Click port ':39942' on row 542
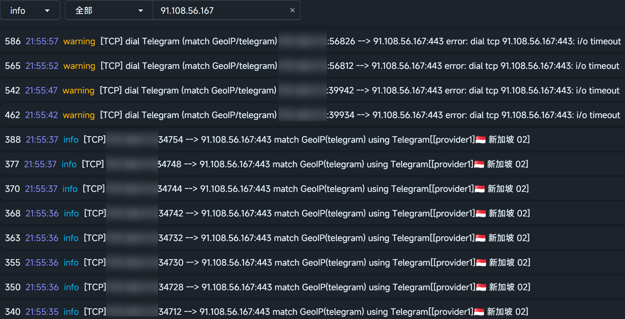Screen dimensions: 625x319 click(x=340, y=90)
